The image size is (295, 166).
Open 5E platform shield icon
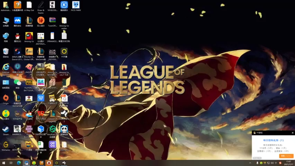[x=17, y=114]
